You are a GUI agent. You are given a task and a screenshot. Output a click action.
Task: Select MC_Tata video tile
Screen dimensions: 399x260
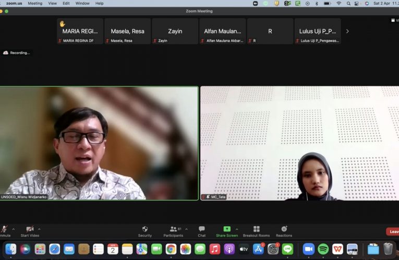click(300, 144)
